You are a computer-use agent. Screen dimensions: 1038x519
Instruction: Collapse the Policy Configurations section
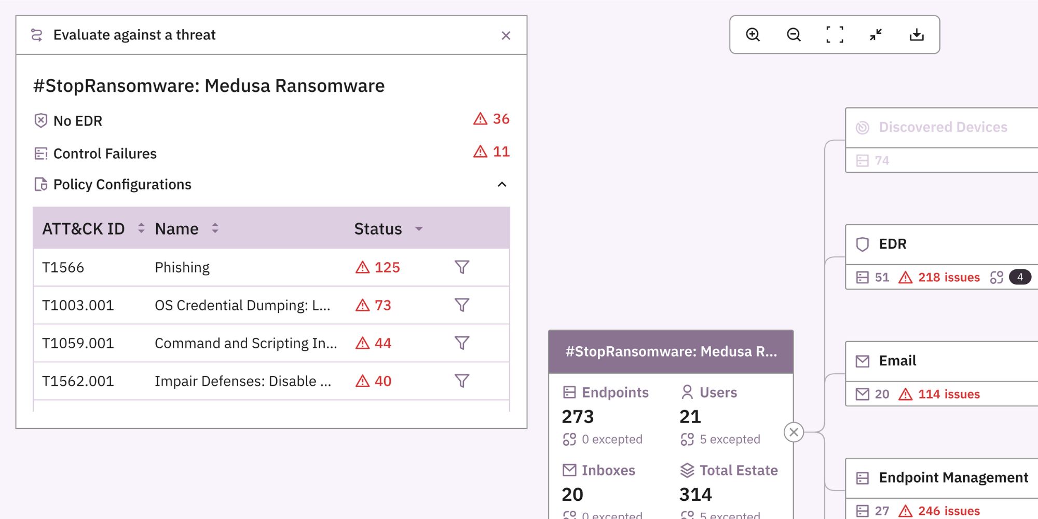point(502,184)
